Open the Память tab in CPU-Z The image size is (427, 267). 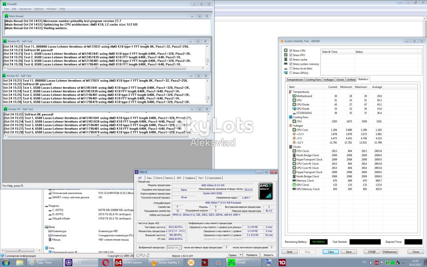pos(169,178)
